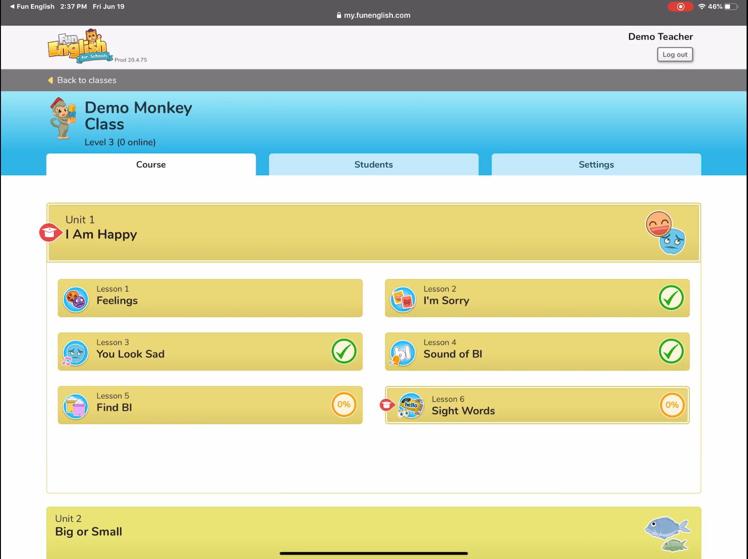Click the Demo Monkey Class title
Screen dimensions: 748x559
coord(138,116)
